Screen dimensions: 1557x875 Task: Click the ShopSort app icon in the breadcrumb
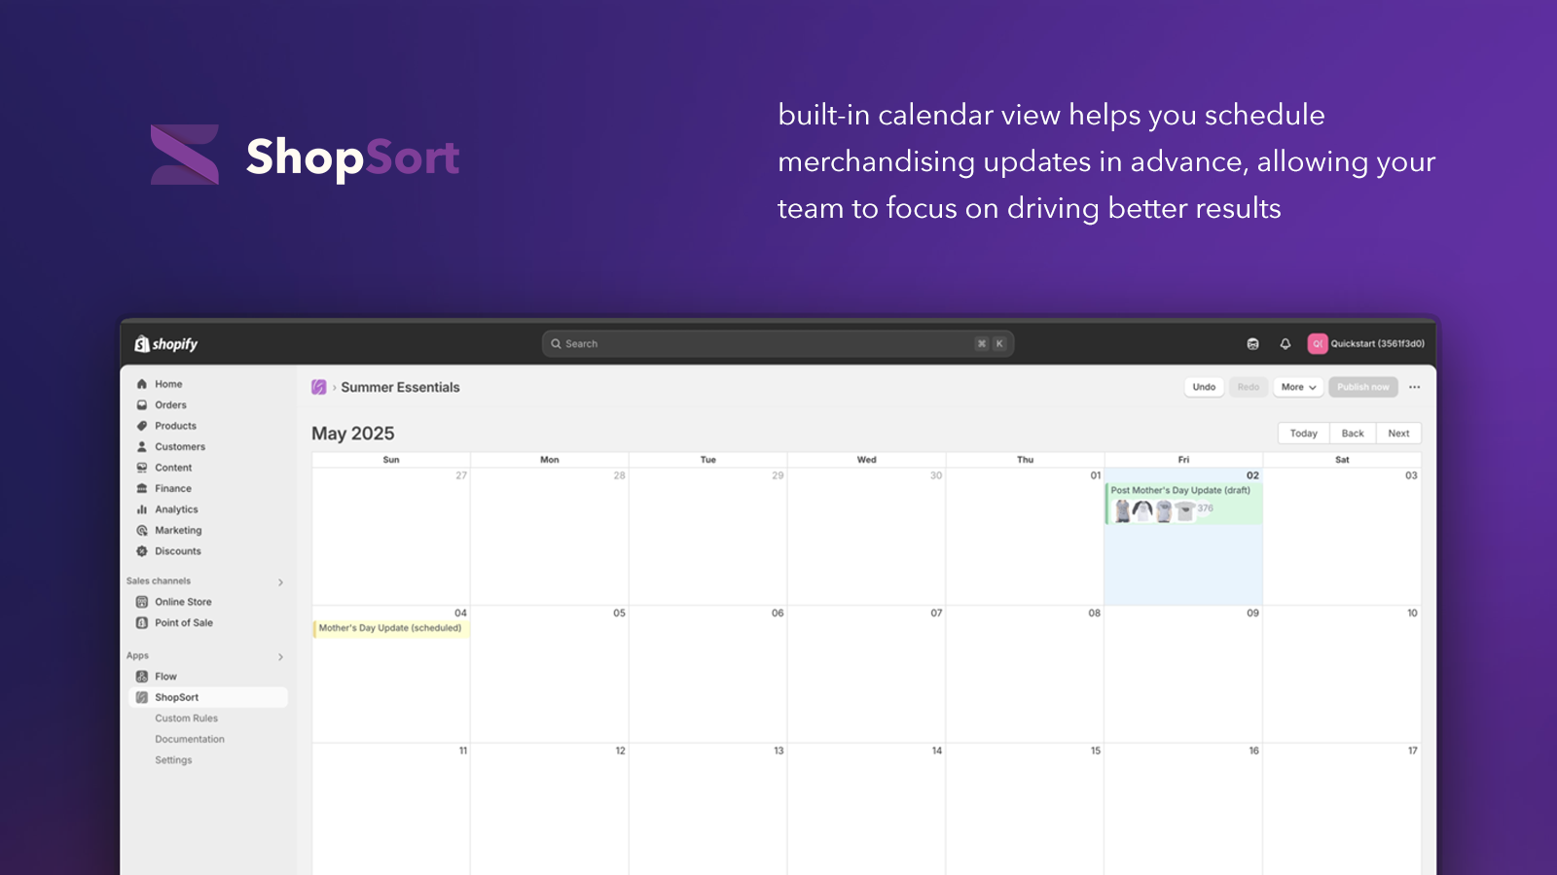point(318,387)
